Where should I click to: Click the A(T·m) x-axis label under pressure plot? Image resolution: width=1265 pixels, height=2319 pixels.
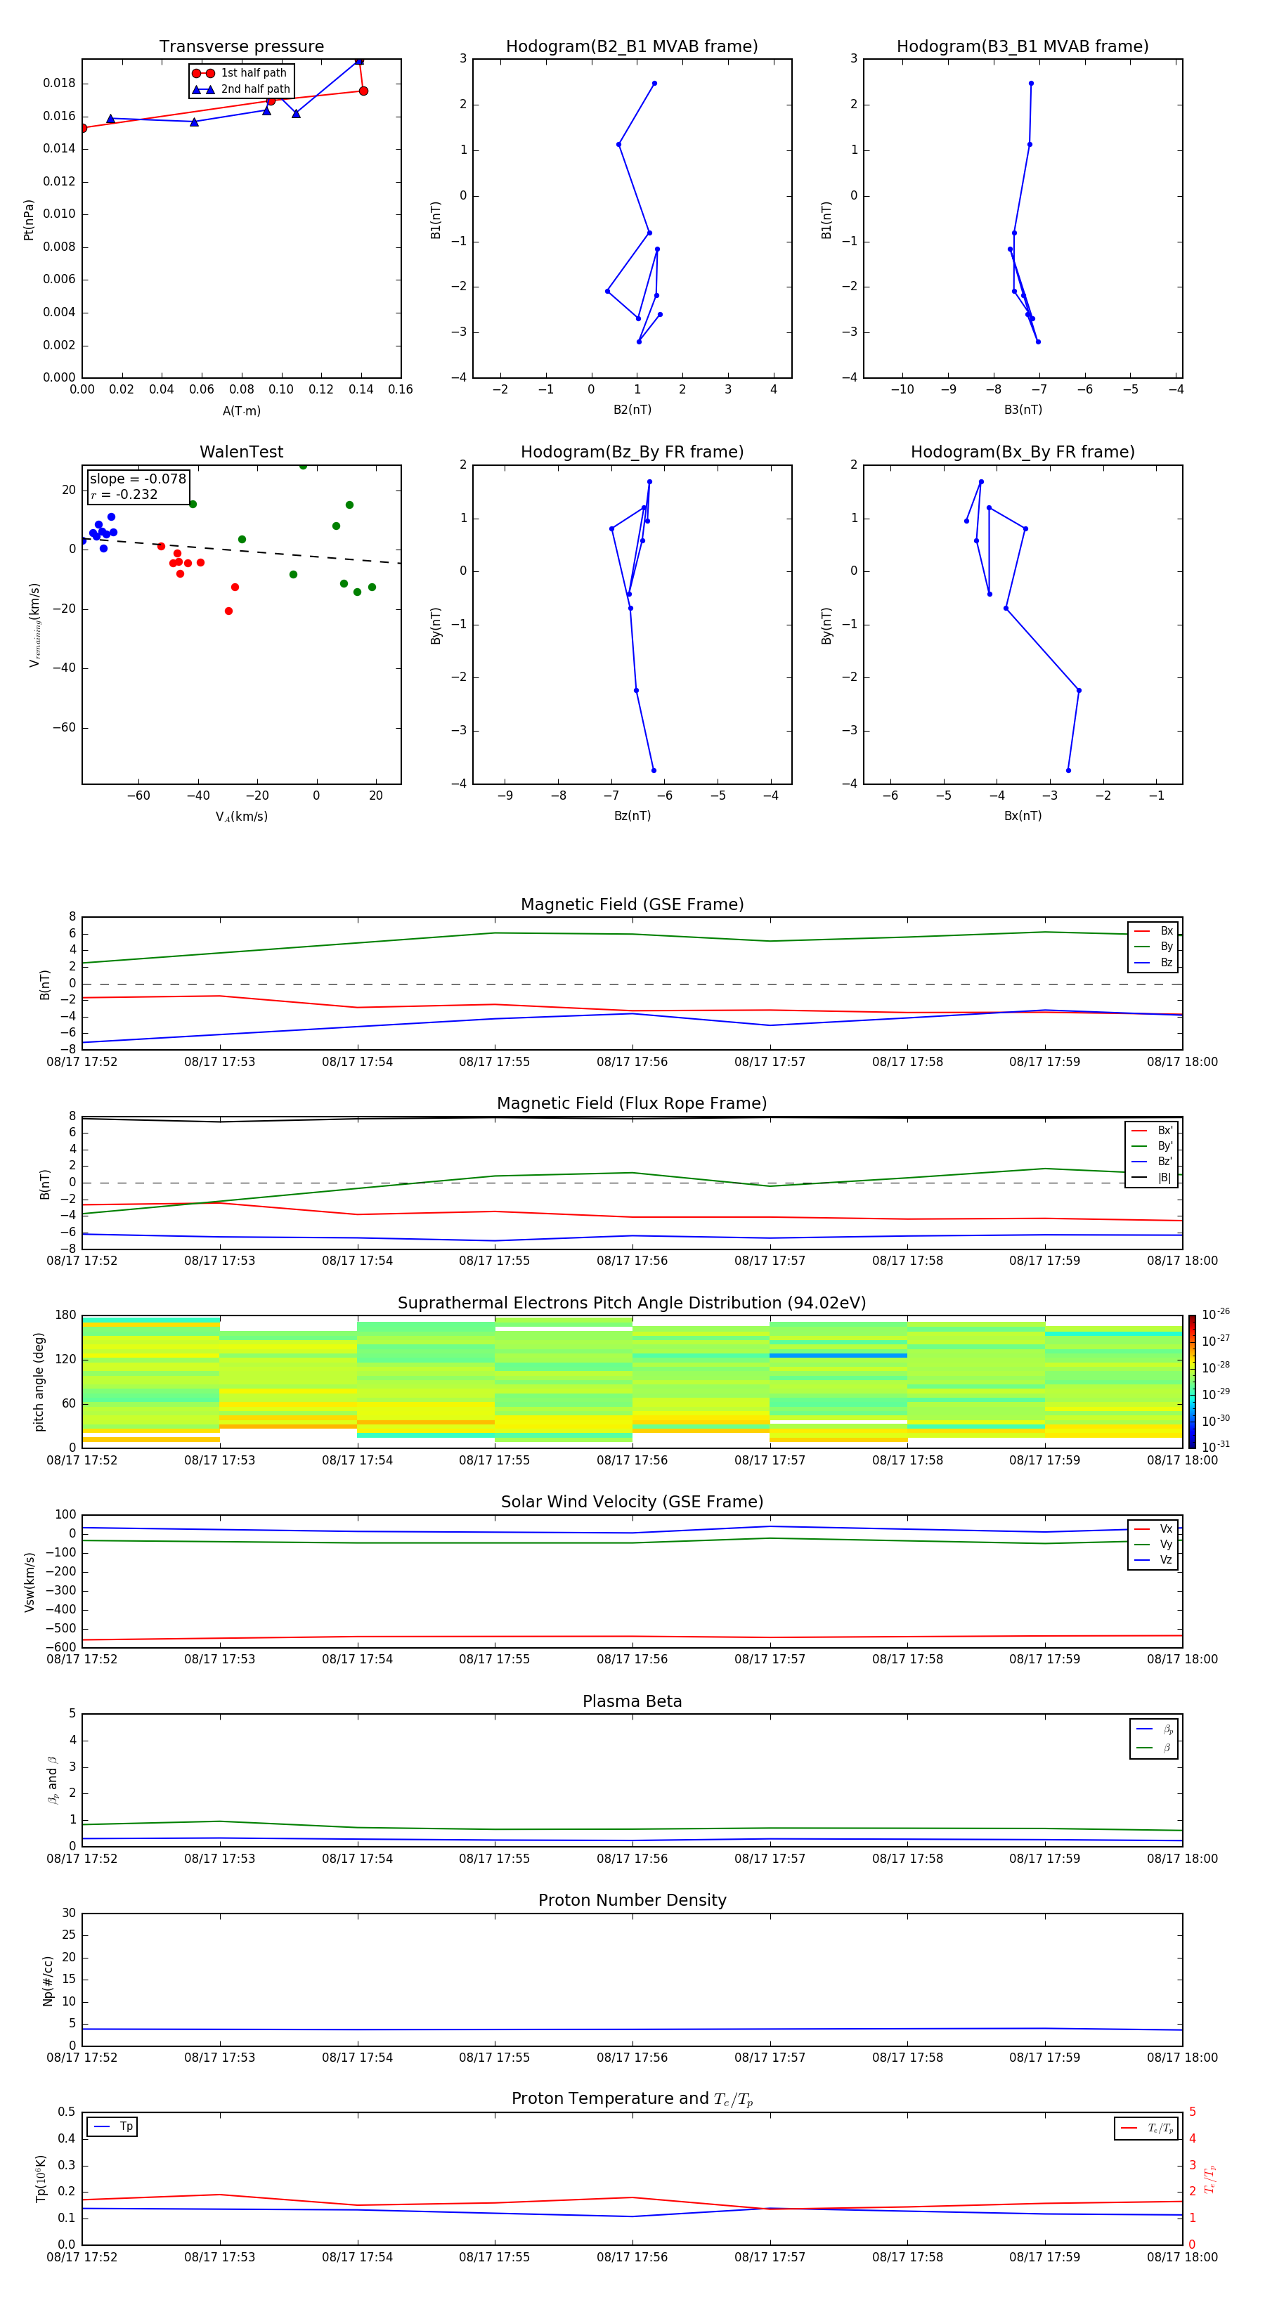coord(241,410)
